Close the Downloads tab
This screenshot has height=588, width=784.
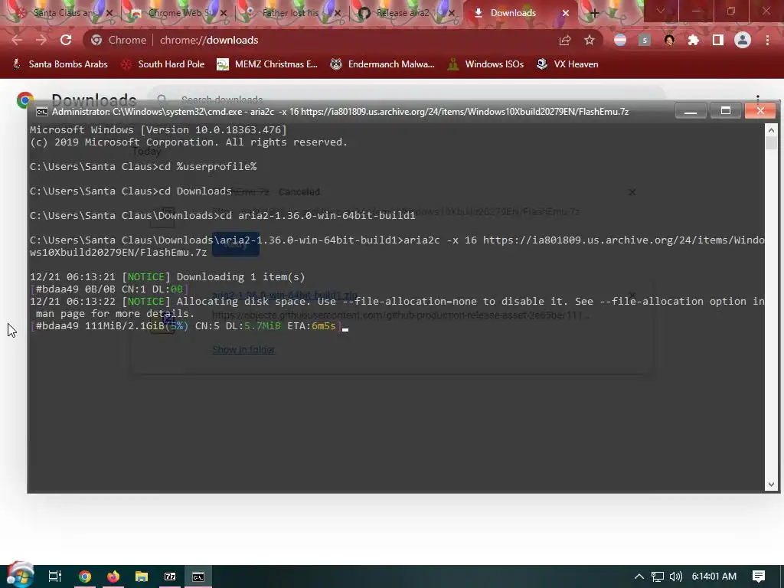566,13
